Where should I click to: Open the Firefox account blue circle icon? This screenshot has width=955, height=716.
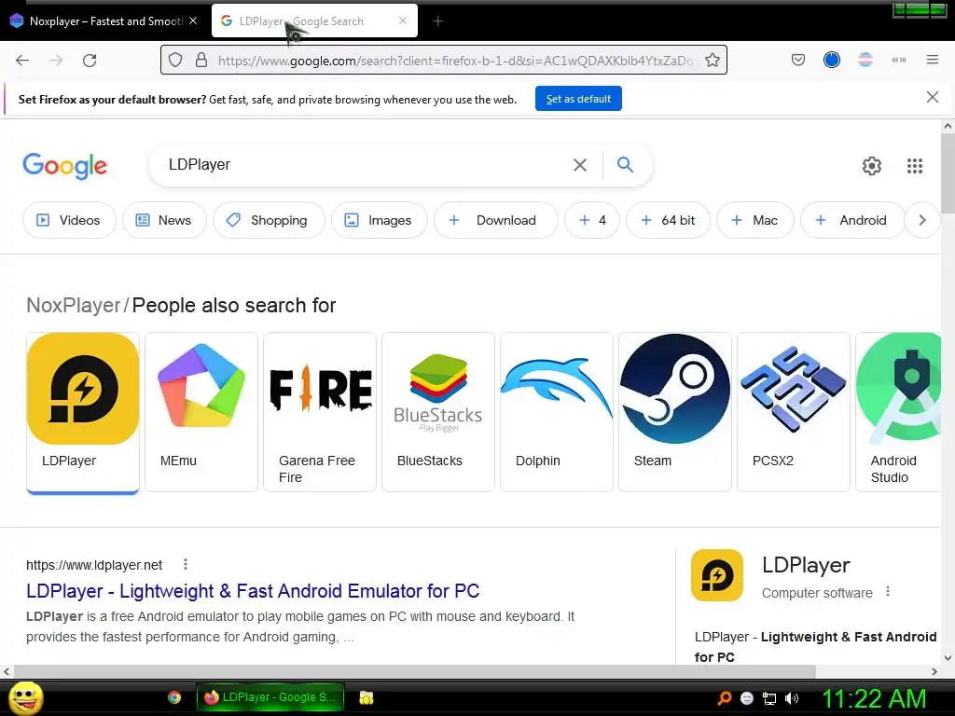click(831, 60)
